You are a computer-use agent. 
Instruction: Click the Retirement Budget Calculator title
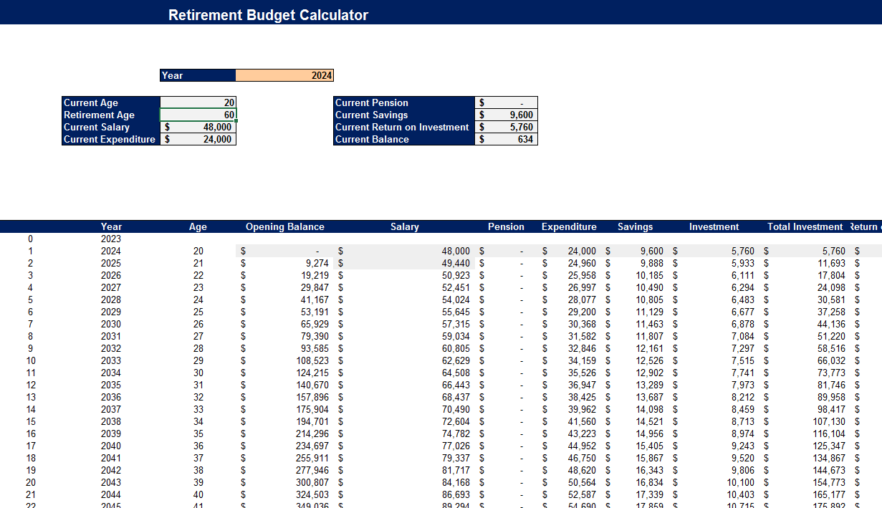[268, 14]
